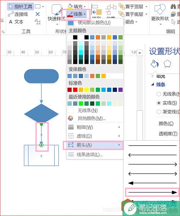This screenshot has width=180, height=216.
Task: Click the rectangle shape tool icon
Action: (x=38, y=6)
